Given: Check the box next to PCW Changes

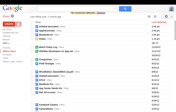Looking at the screenshot, I should 32,64.
